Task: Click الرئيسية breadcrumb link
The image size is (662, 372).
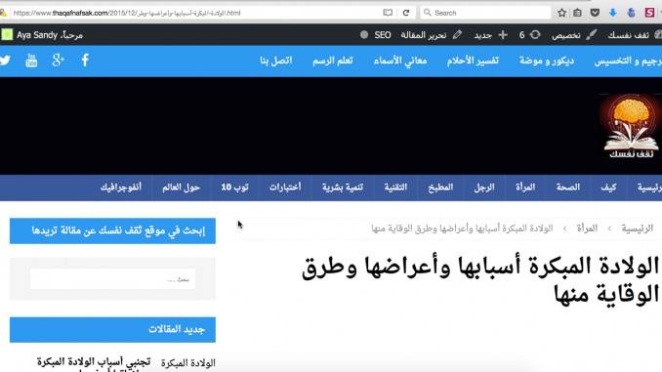Action: coord(637,228)
